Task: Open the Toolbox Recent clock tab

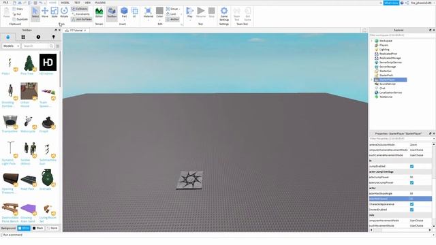Action: (38, 37)
